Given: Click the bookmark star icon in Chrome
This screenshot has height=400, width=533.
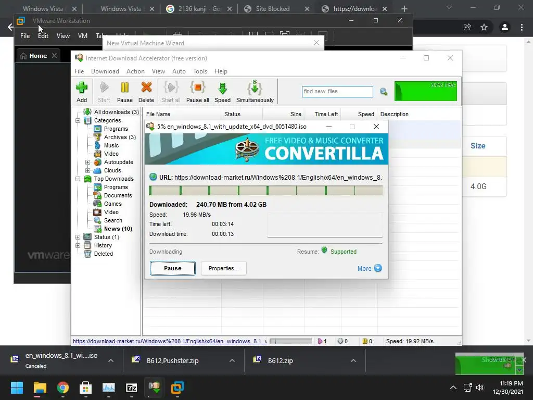Looking at the screenshot, I should (x=484, y=27).
